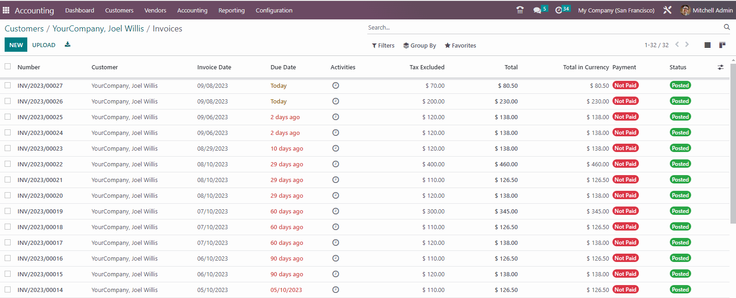Open the Configuration menu
736x298 pixels.
coord(274,10)
